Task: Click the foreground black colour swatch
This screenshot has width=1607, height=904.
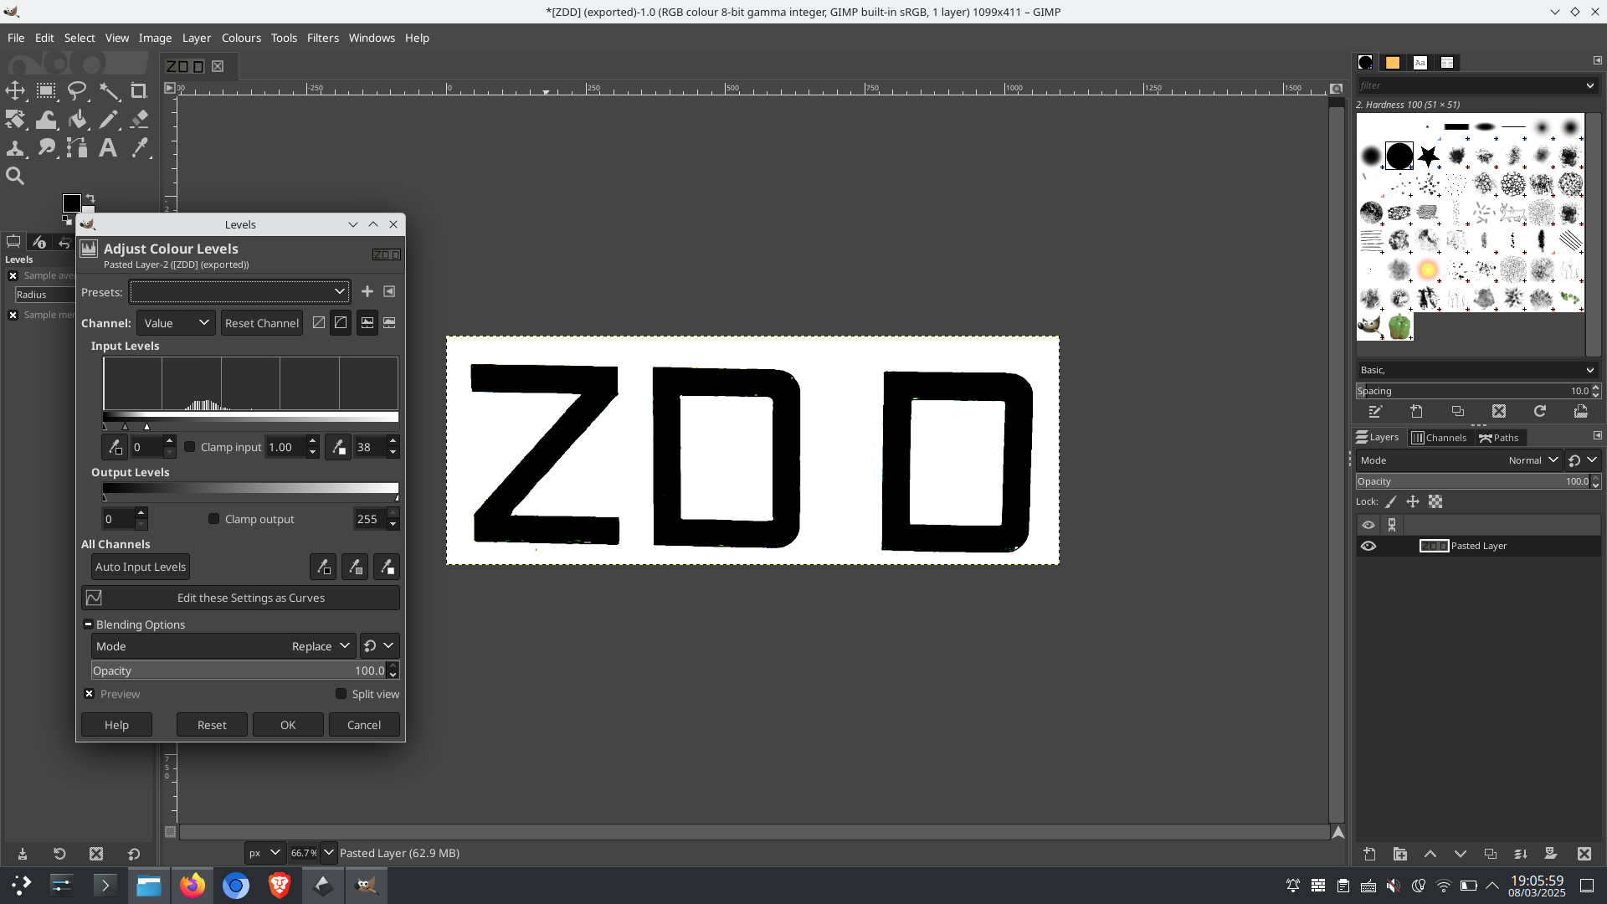Action: (x=71, y=203)
